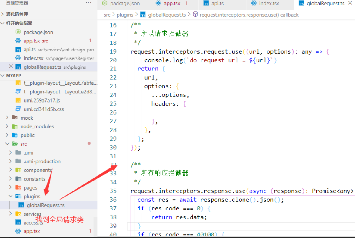The image size is (355, 238).
Task: Collapse the src folder
Action: (x=7, y=144)
